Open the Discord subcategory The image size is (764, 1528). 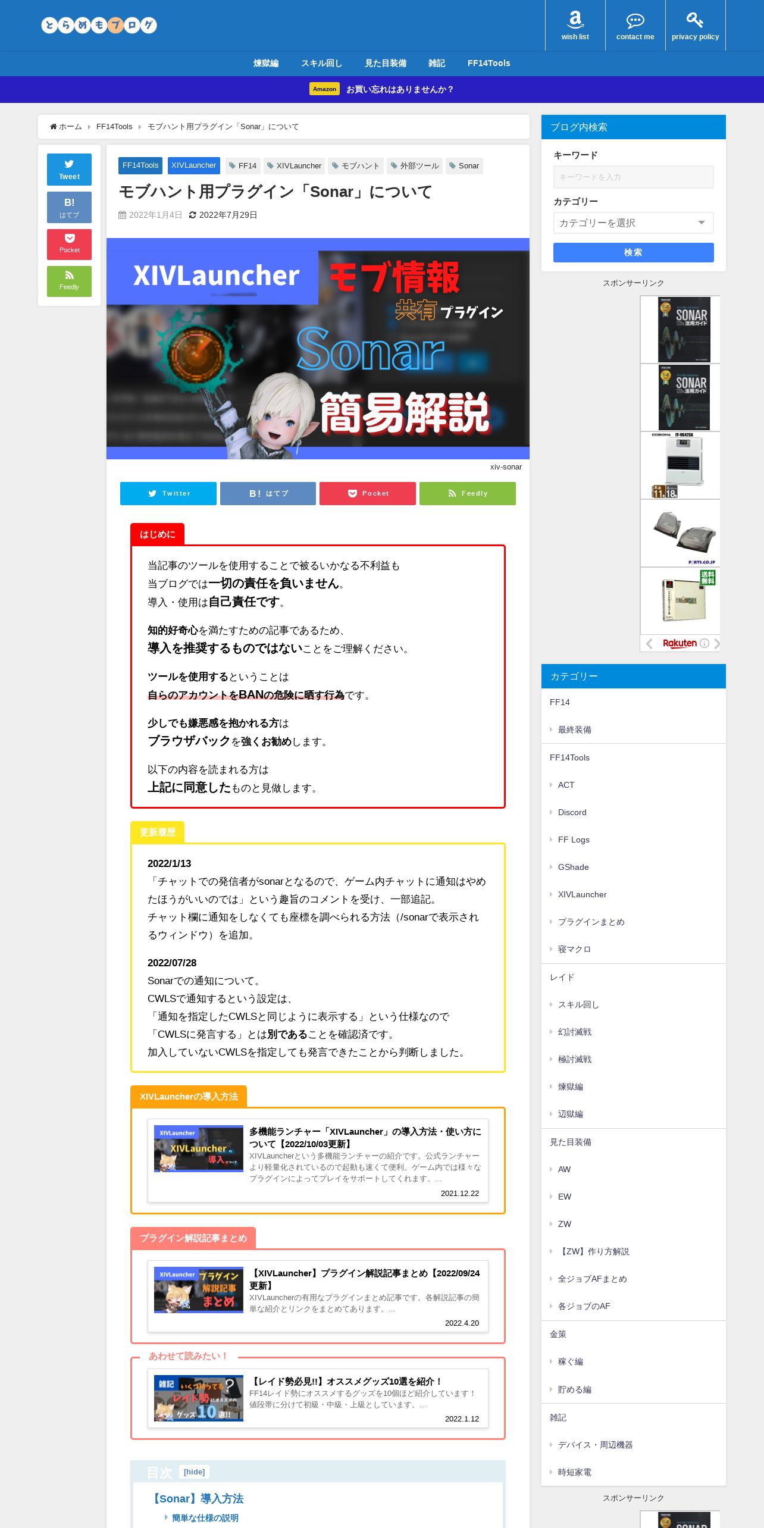tap(572, 812)
